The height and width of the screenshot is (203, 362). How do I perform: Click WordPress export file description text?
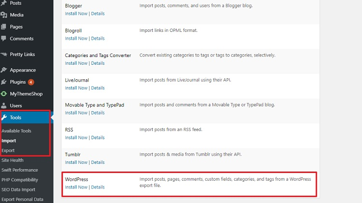tap(225, 182)
